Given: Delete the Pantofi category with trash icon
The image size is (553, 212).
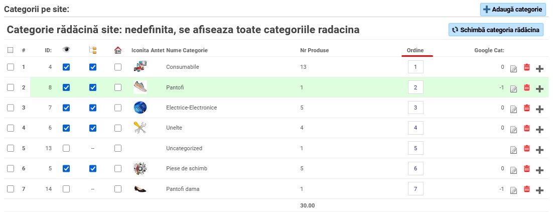Looking at the screenshot, I should (x=526, y=87).
